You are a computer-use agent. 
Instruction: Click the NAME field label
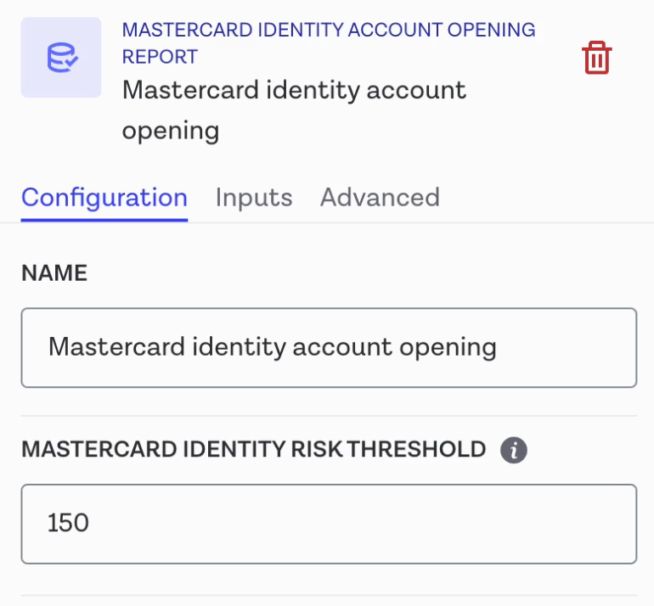54,273
